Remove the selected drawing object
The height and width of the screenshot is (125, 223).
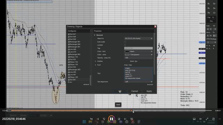pos(86,84)
